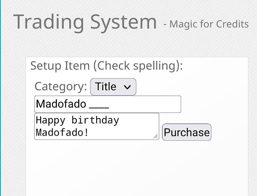
Task: Click the teal vertical bar at window edge
Action: [x=0, y=98]
